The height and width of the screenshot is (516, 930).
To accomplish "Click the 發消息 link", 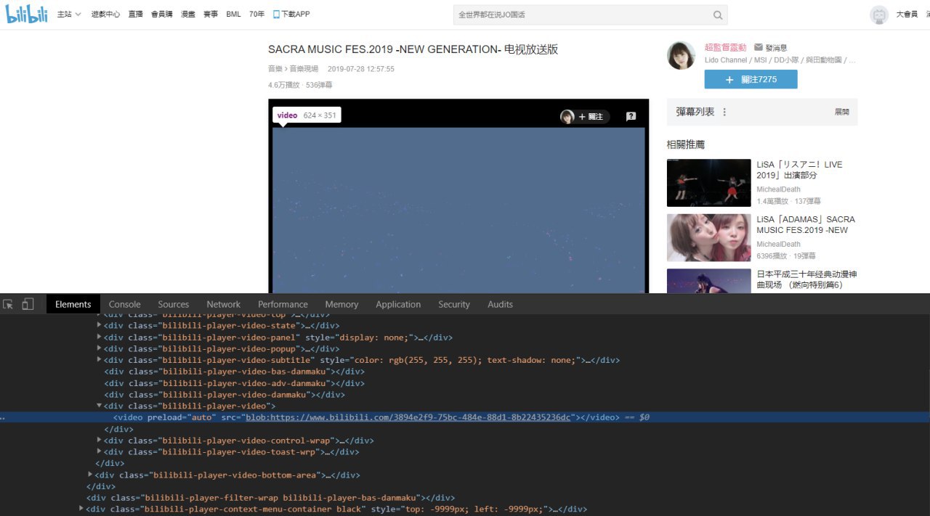I will pos(776,47).
